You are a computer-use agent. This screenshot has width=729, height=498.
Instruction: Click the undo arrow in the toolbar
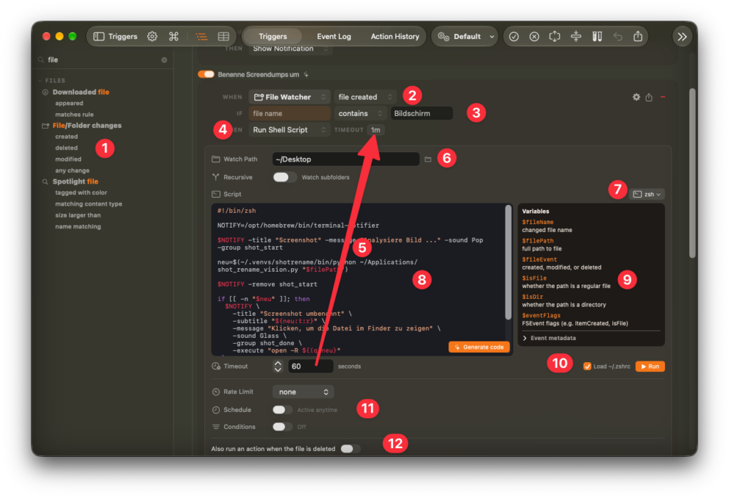[x=617, y=36]
